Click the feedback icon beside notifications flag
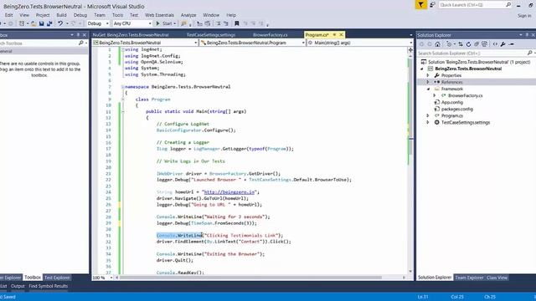Image resolution: width=536 pixels, height=301 pixels. (432, 5)
